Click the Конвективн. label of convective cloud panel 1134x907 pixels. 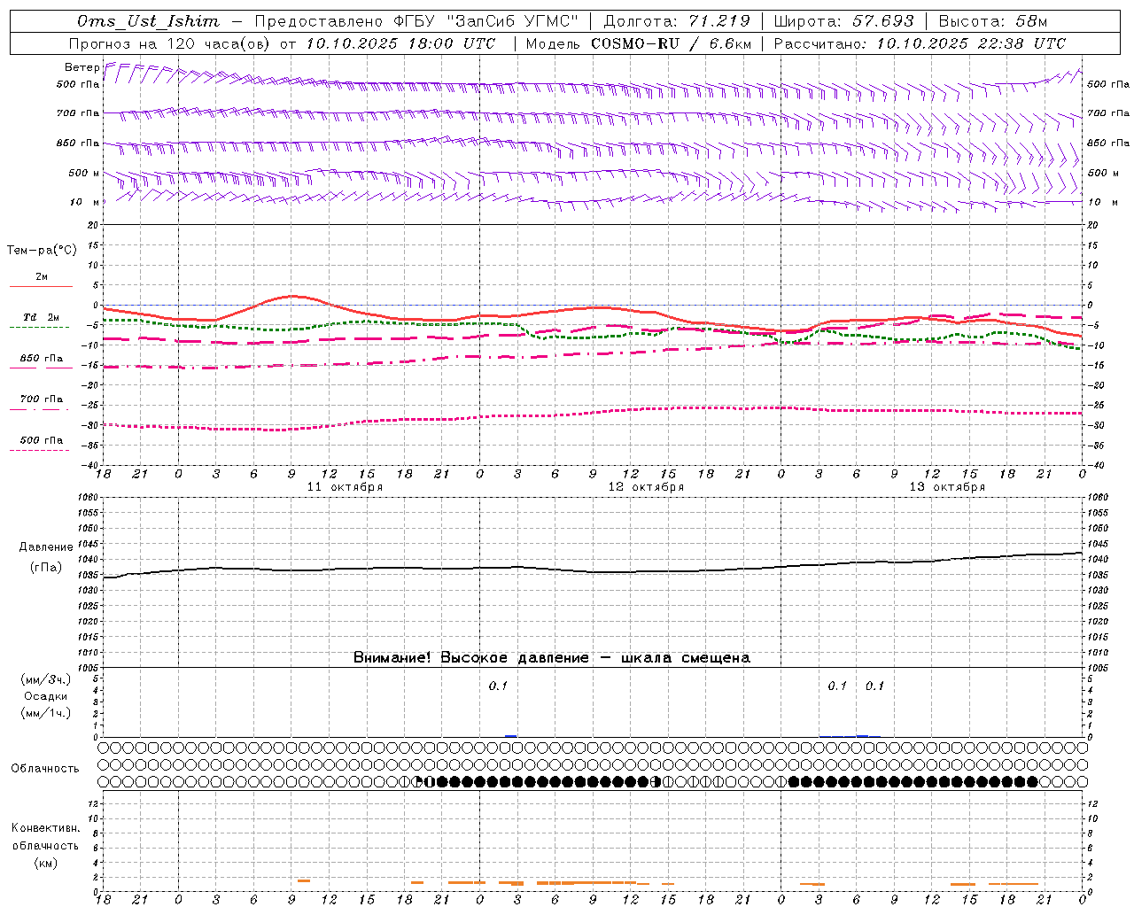tap(45, 828)
